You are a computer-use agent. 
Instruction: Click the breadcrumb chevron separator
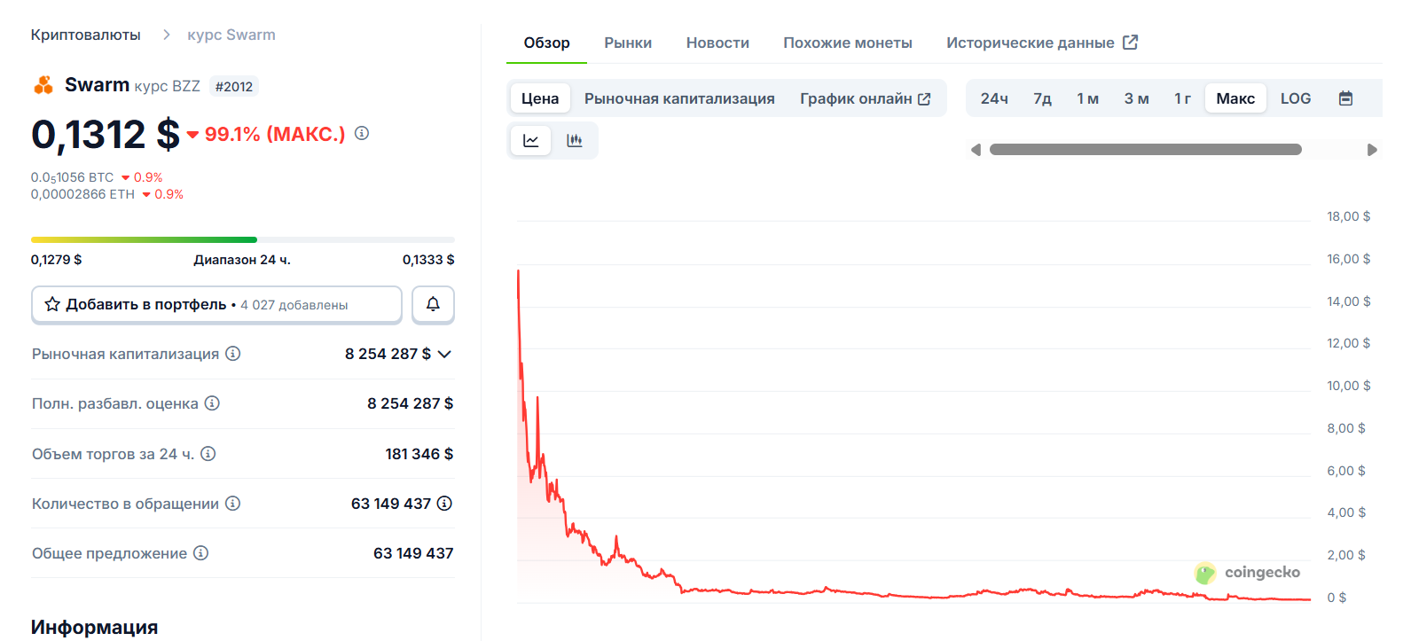[x=166, y=35]
